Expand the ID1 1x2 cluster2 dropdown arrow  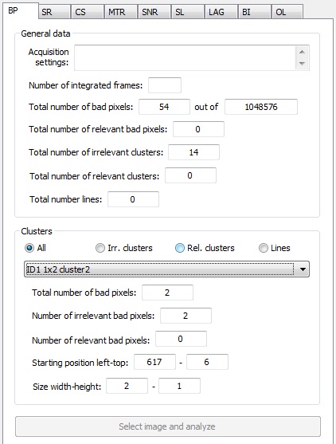tap(303, 269)
